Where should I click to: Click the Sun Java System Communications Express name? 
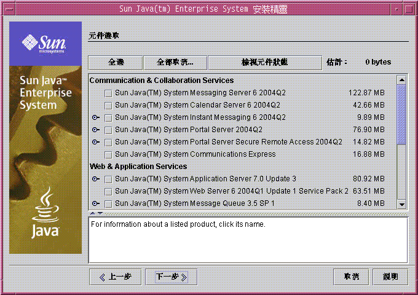pos(195,154)
